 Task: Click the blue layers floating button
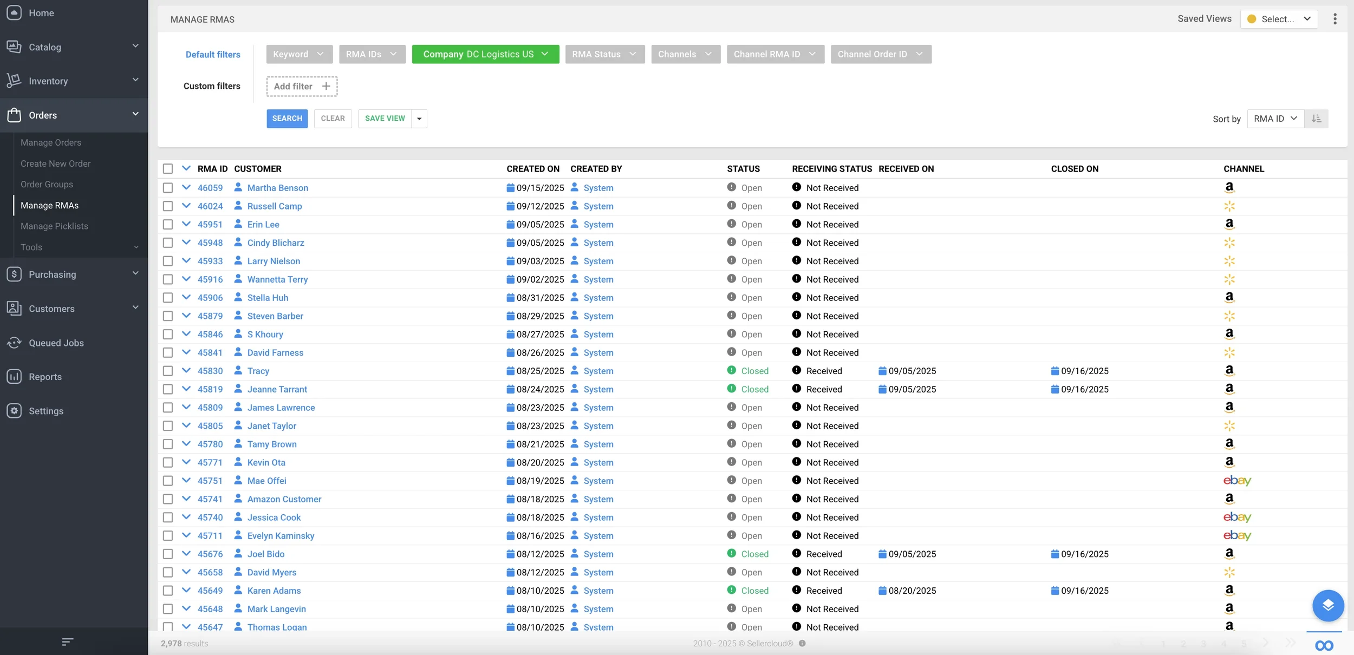(1327, 605)
